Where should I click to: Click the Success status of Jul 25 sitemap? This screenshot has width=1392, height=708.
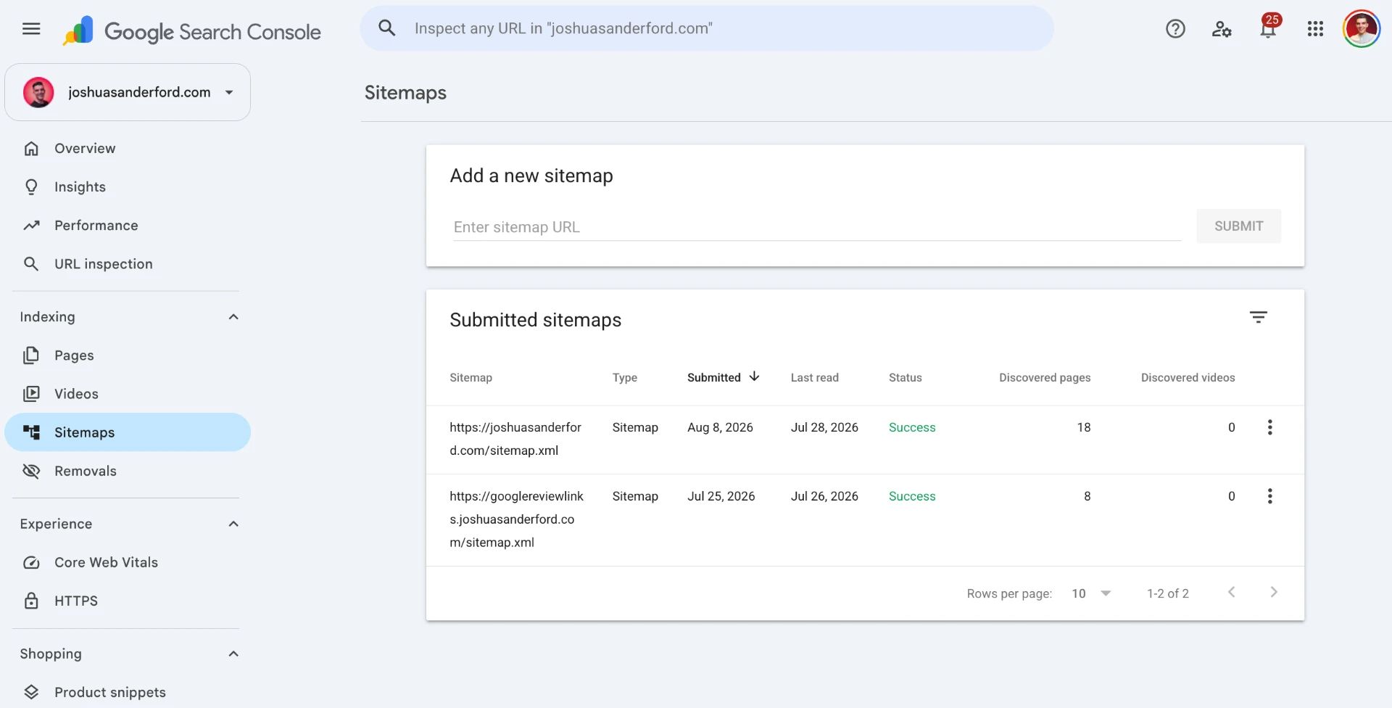pos(912,496)
